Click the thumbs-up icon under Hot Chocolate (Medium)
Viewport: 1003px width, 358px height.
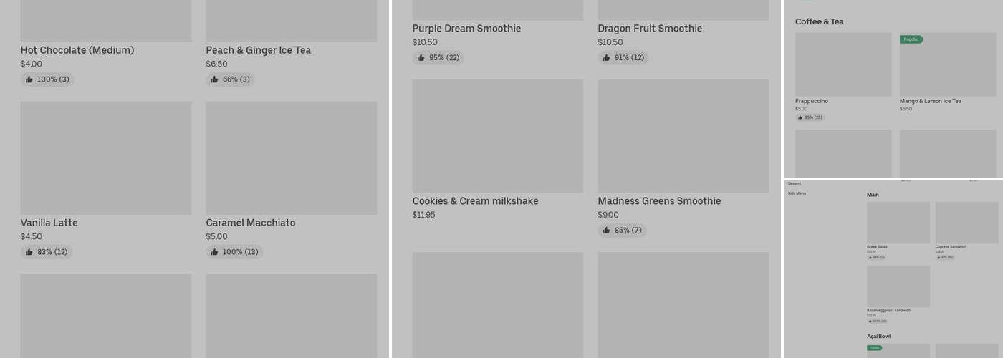pos(29,79)
